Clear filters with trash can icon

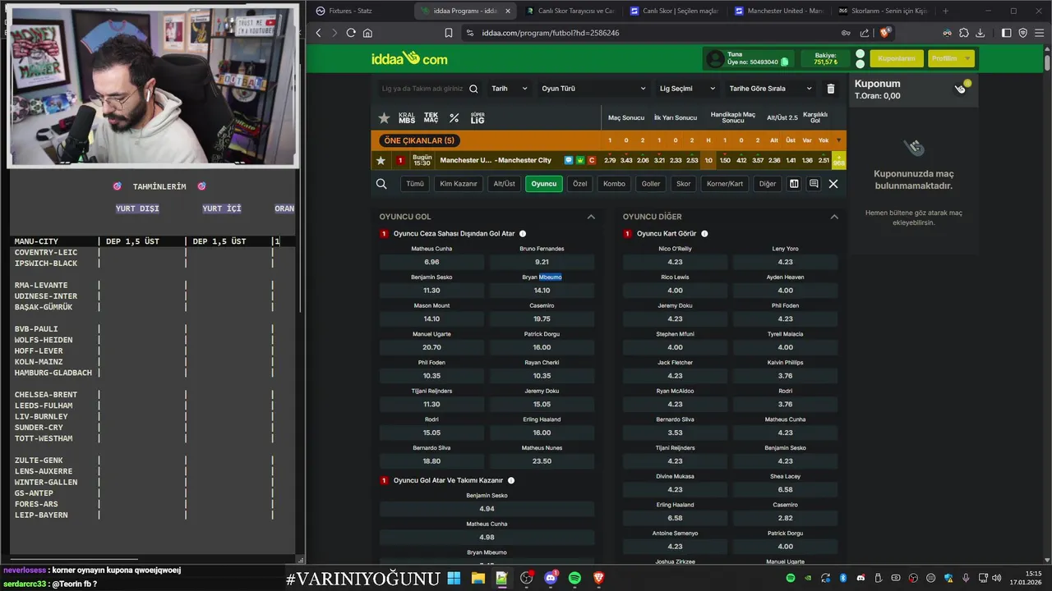tap(831, 89)
